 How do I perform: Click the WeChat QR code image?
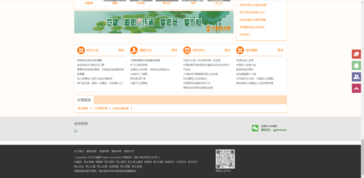[225, 159]
